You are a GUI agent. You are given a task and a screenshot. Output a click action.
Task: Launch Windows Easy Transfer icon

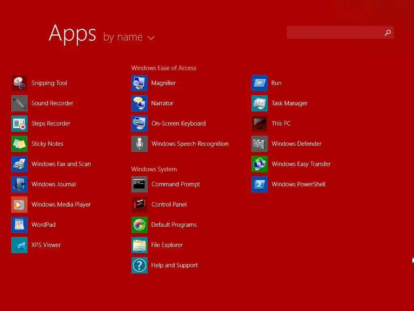click(260, 164)
